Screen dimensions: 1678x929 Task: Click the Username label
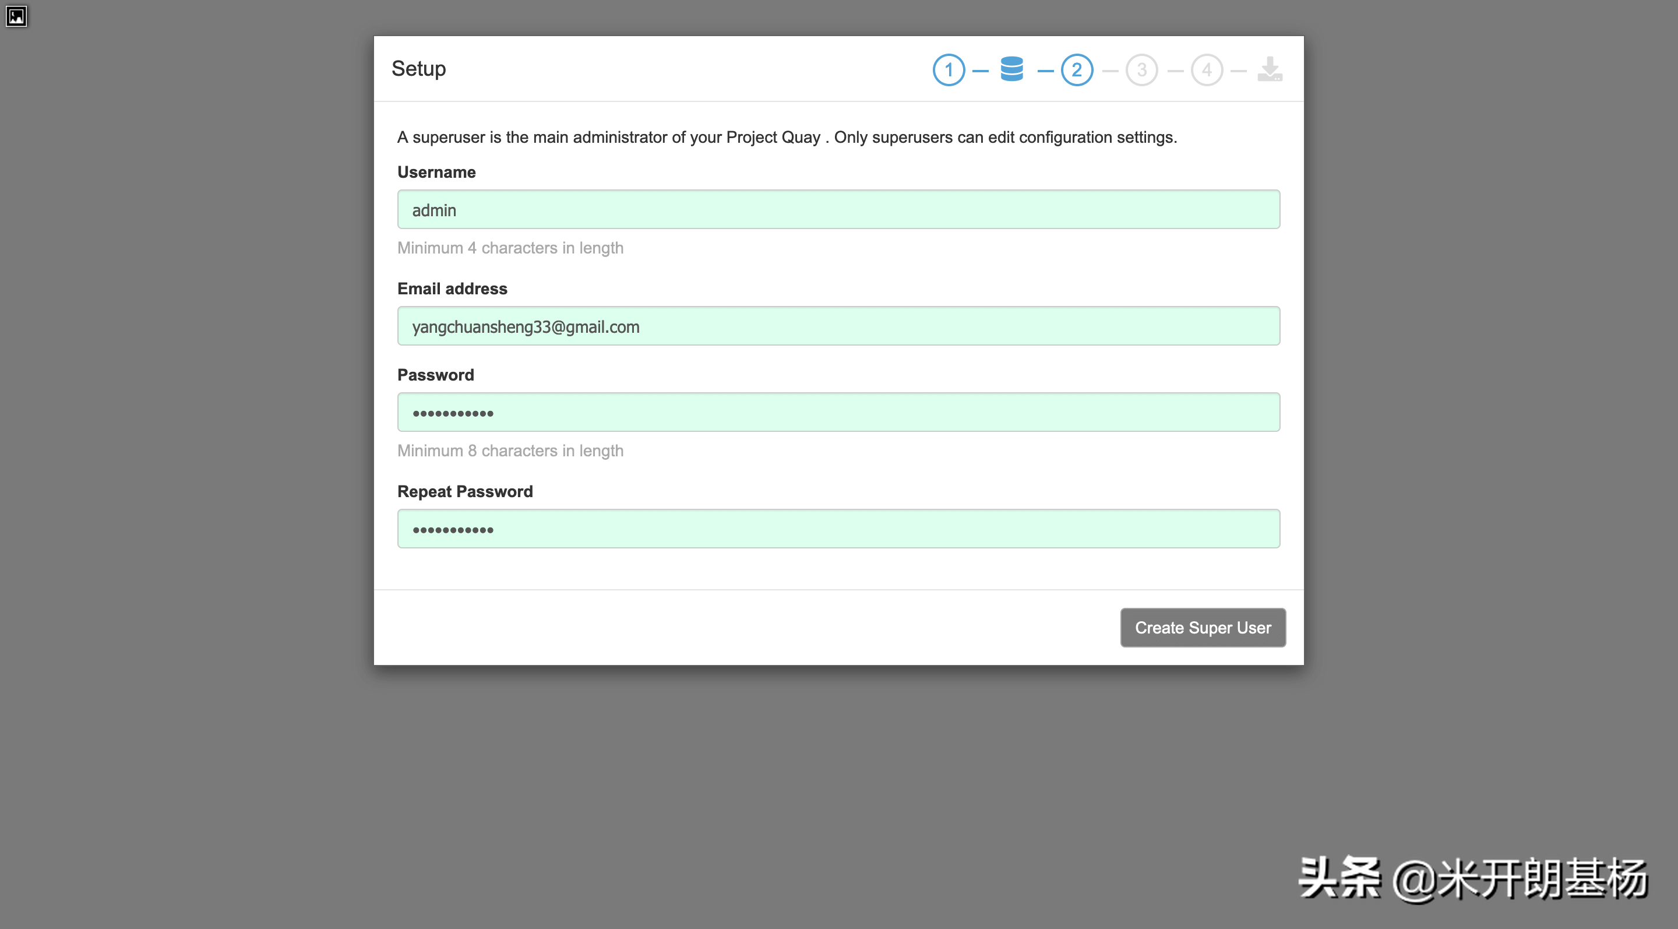pyautogui.click(x=436, y=172)
